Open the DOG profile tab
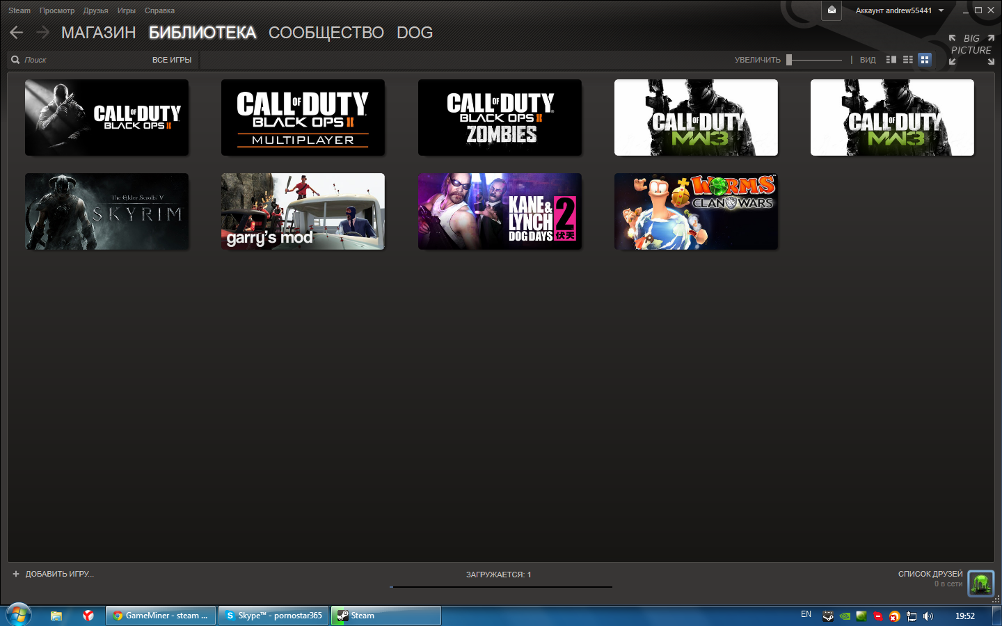The height and width of the screenshot is (626, 1002). pyautogui.click(x=415, y=33)
